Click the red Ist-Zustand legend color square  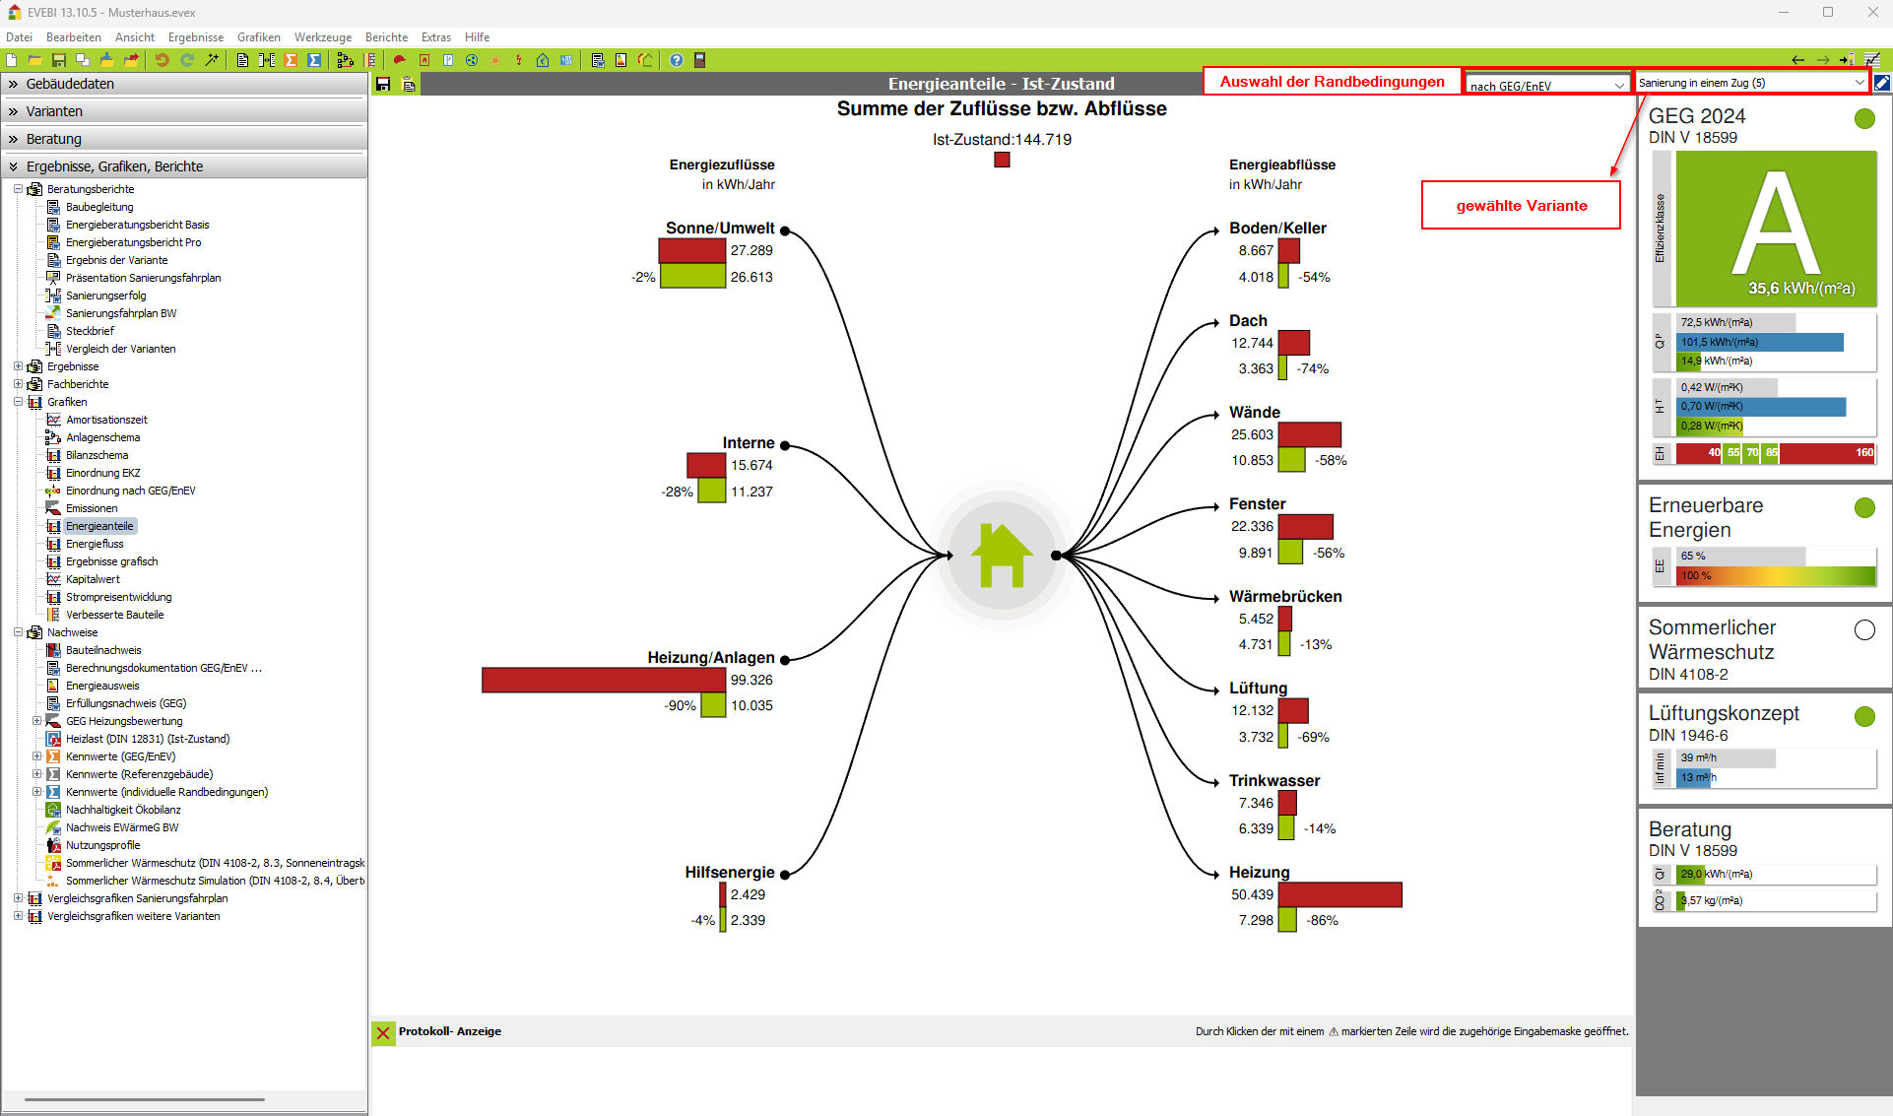pyautogui.click(x=1002, y=160)
